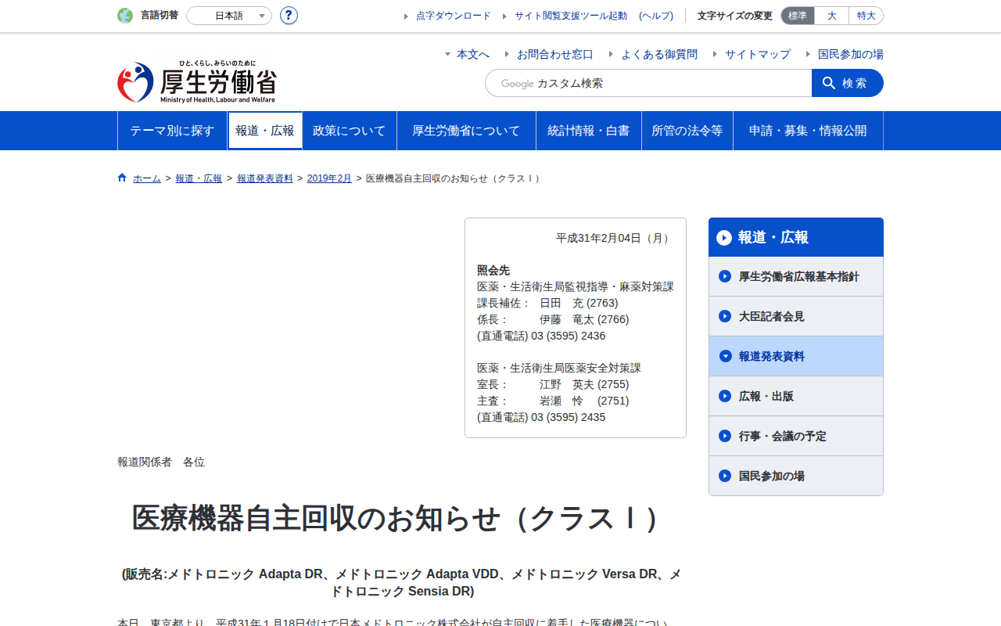Viewport: 1001px width, 626px height.
Task: Click the date 平成31年2月04日（月）
Action: 615,238
